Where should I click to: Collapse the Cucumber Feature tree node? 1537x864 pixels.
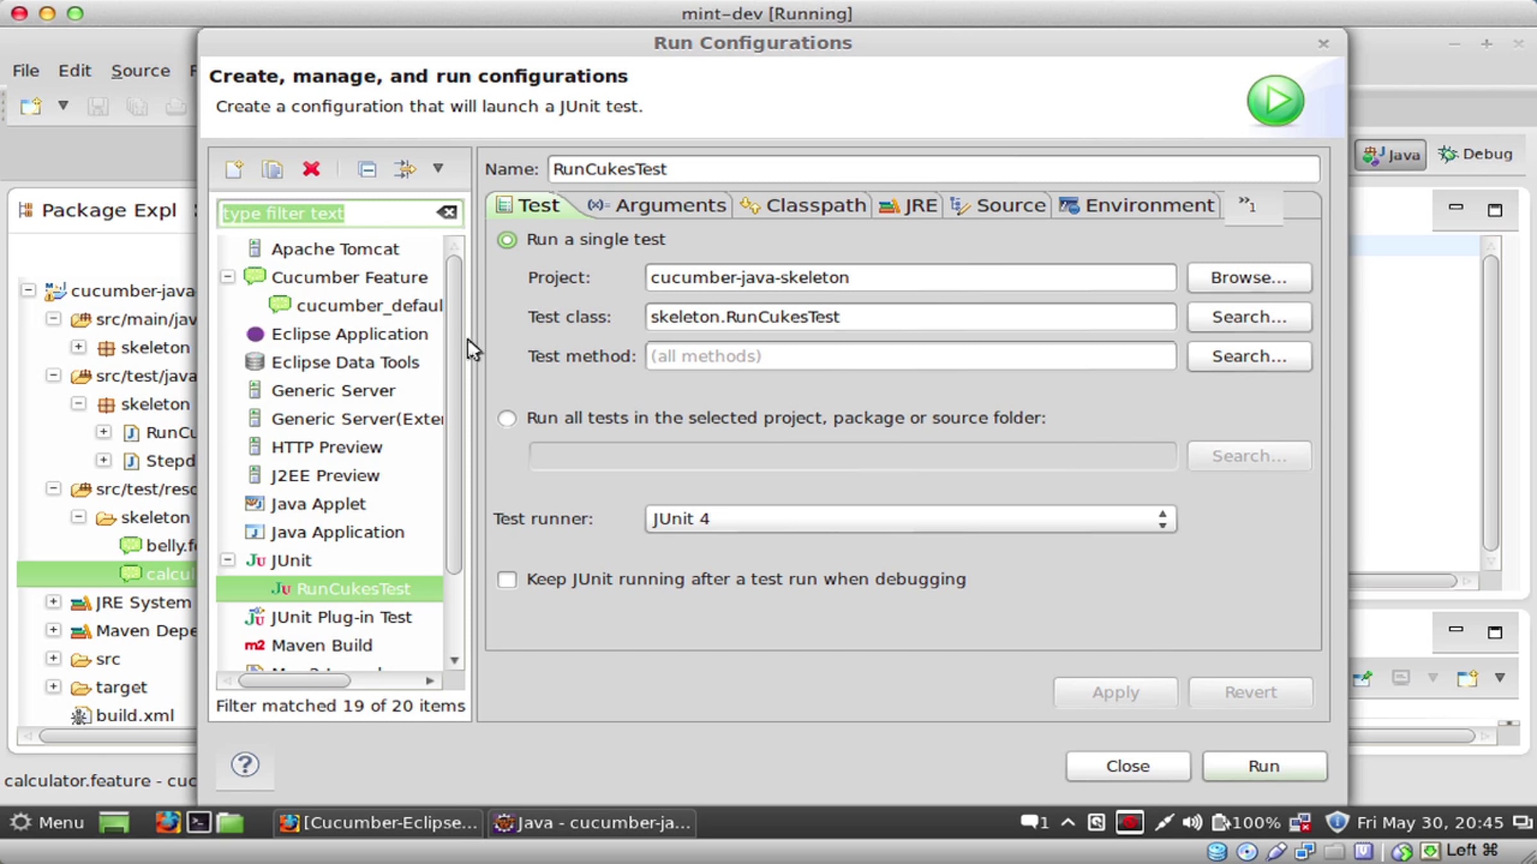pos(227,276)
